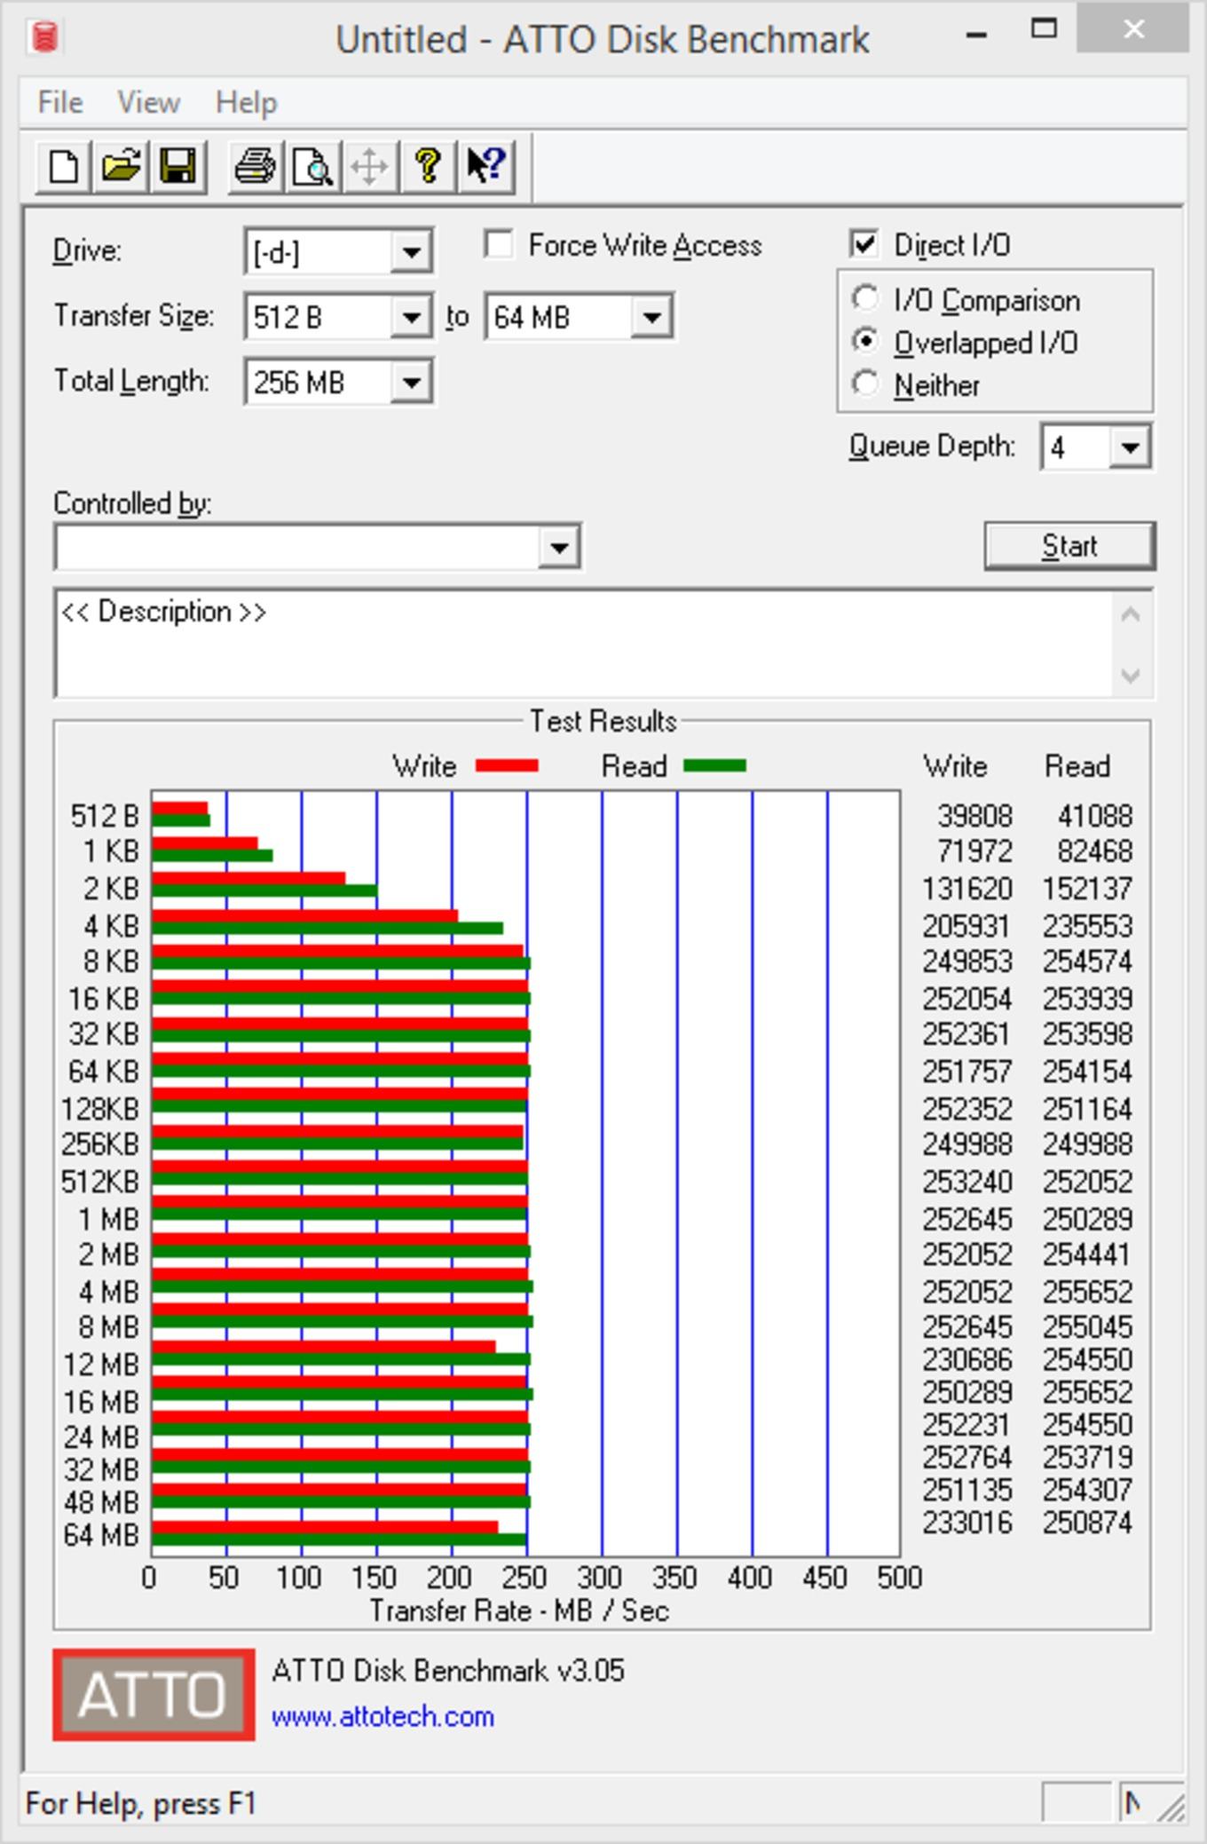Image resolution: width=1207 pixels, height=1844 pixels.
Task: Click the red Write legend swatch
Action: (x=507, y=766)
